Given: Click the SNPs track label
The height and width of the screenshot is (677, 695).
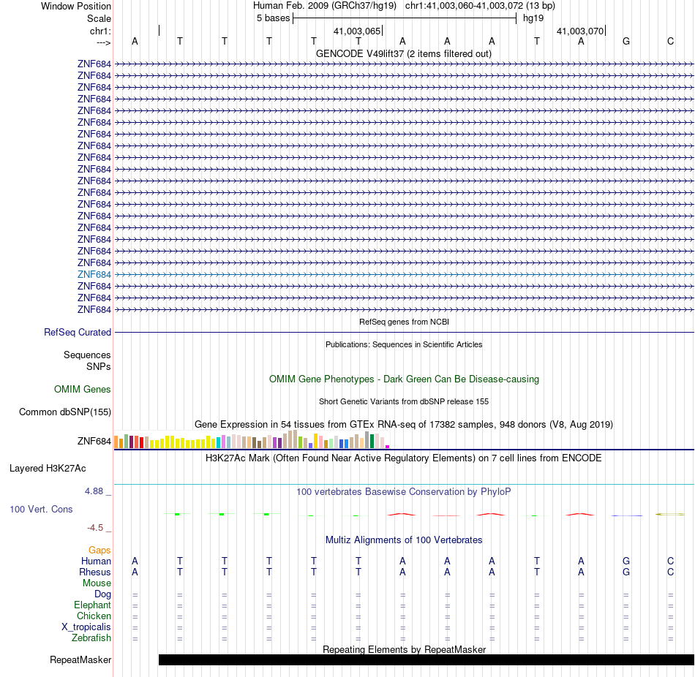Looking at the screenshot, I should click(x=99, y=366).
